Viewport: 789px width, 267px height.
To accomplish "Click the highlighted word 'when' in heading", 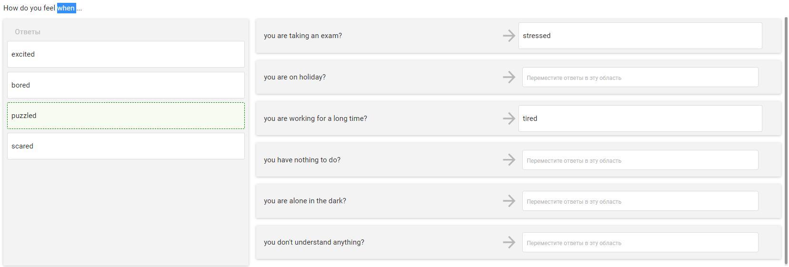I will (x=66, y=8).
